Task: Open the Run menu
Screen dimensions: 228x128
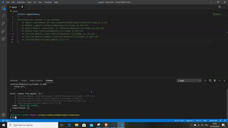Action: pyautogui.click(x=40, y=2)
